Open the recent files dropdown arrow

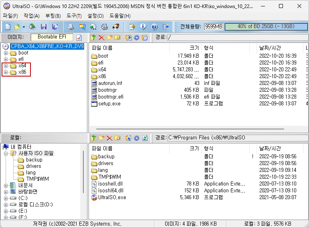click(24, 27)
